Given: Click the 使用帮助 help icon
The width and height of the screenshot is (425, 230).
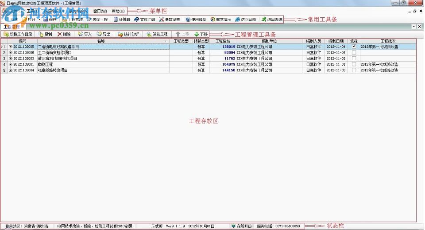Looking at the screenshot, I should point(188,19).
